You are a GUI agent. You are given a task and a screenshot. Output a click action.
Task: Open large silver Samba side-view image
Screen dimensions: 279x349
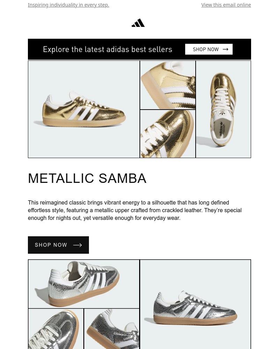tap(195, 304)
